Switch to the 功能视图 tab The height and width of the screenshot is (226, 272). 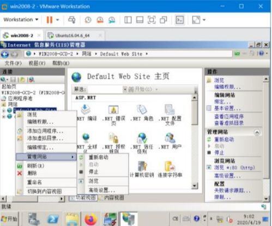click(83, 198)
